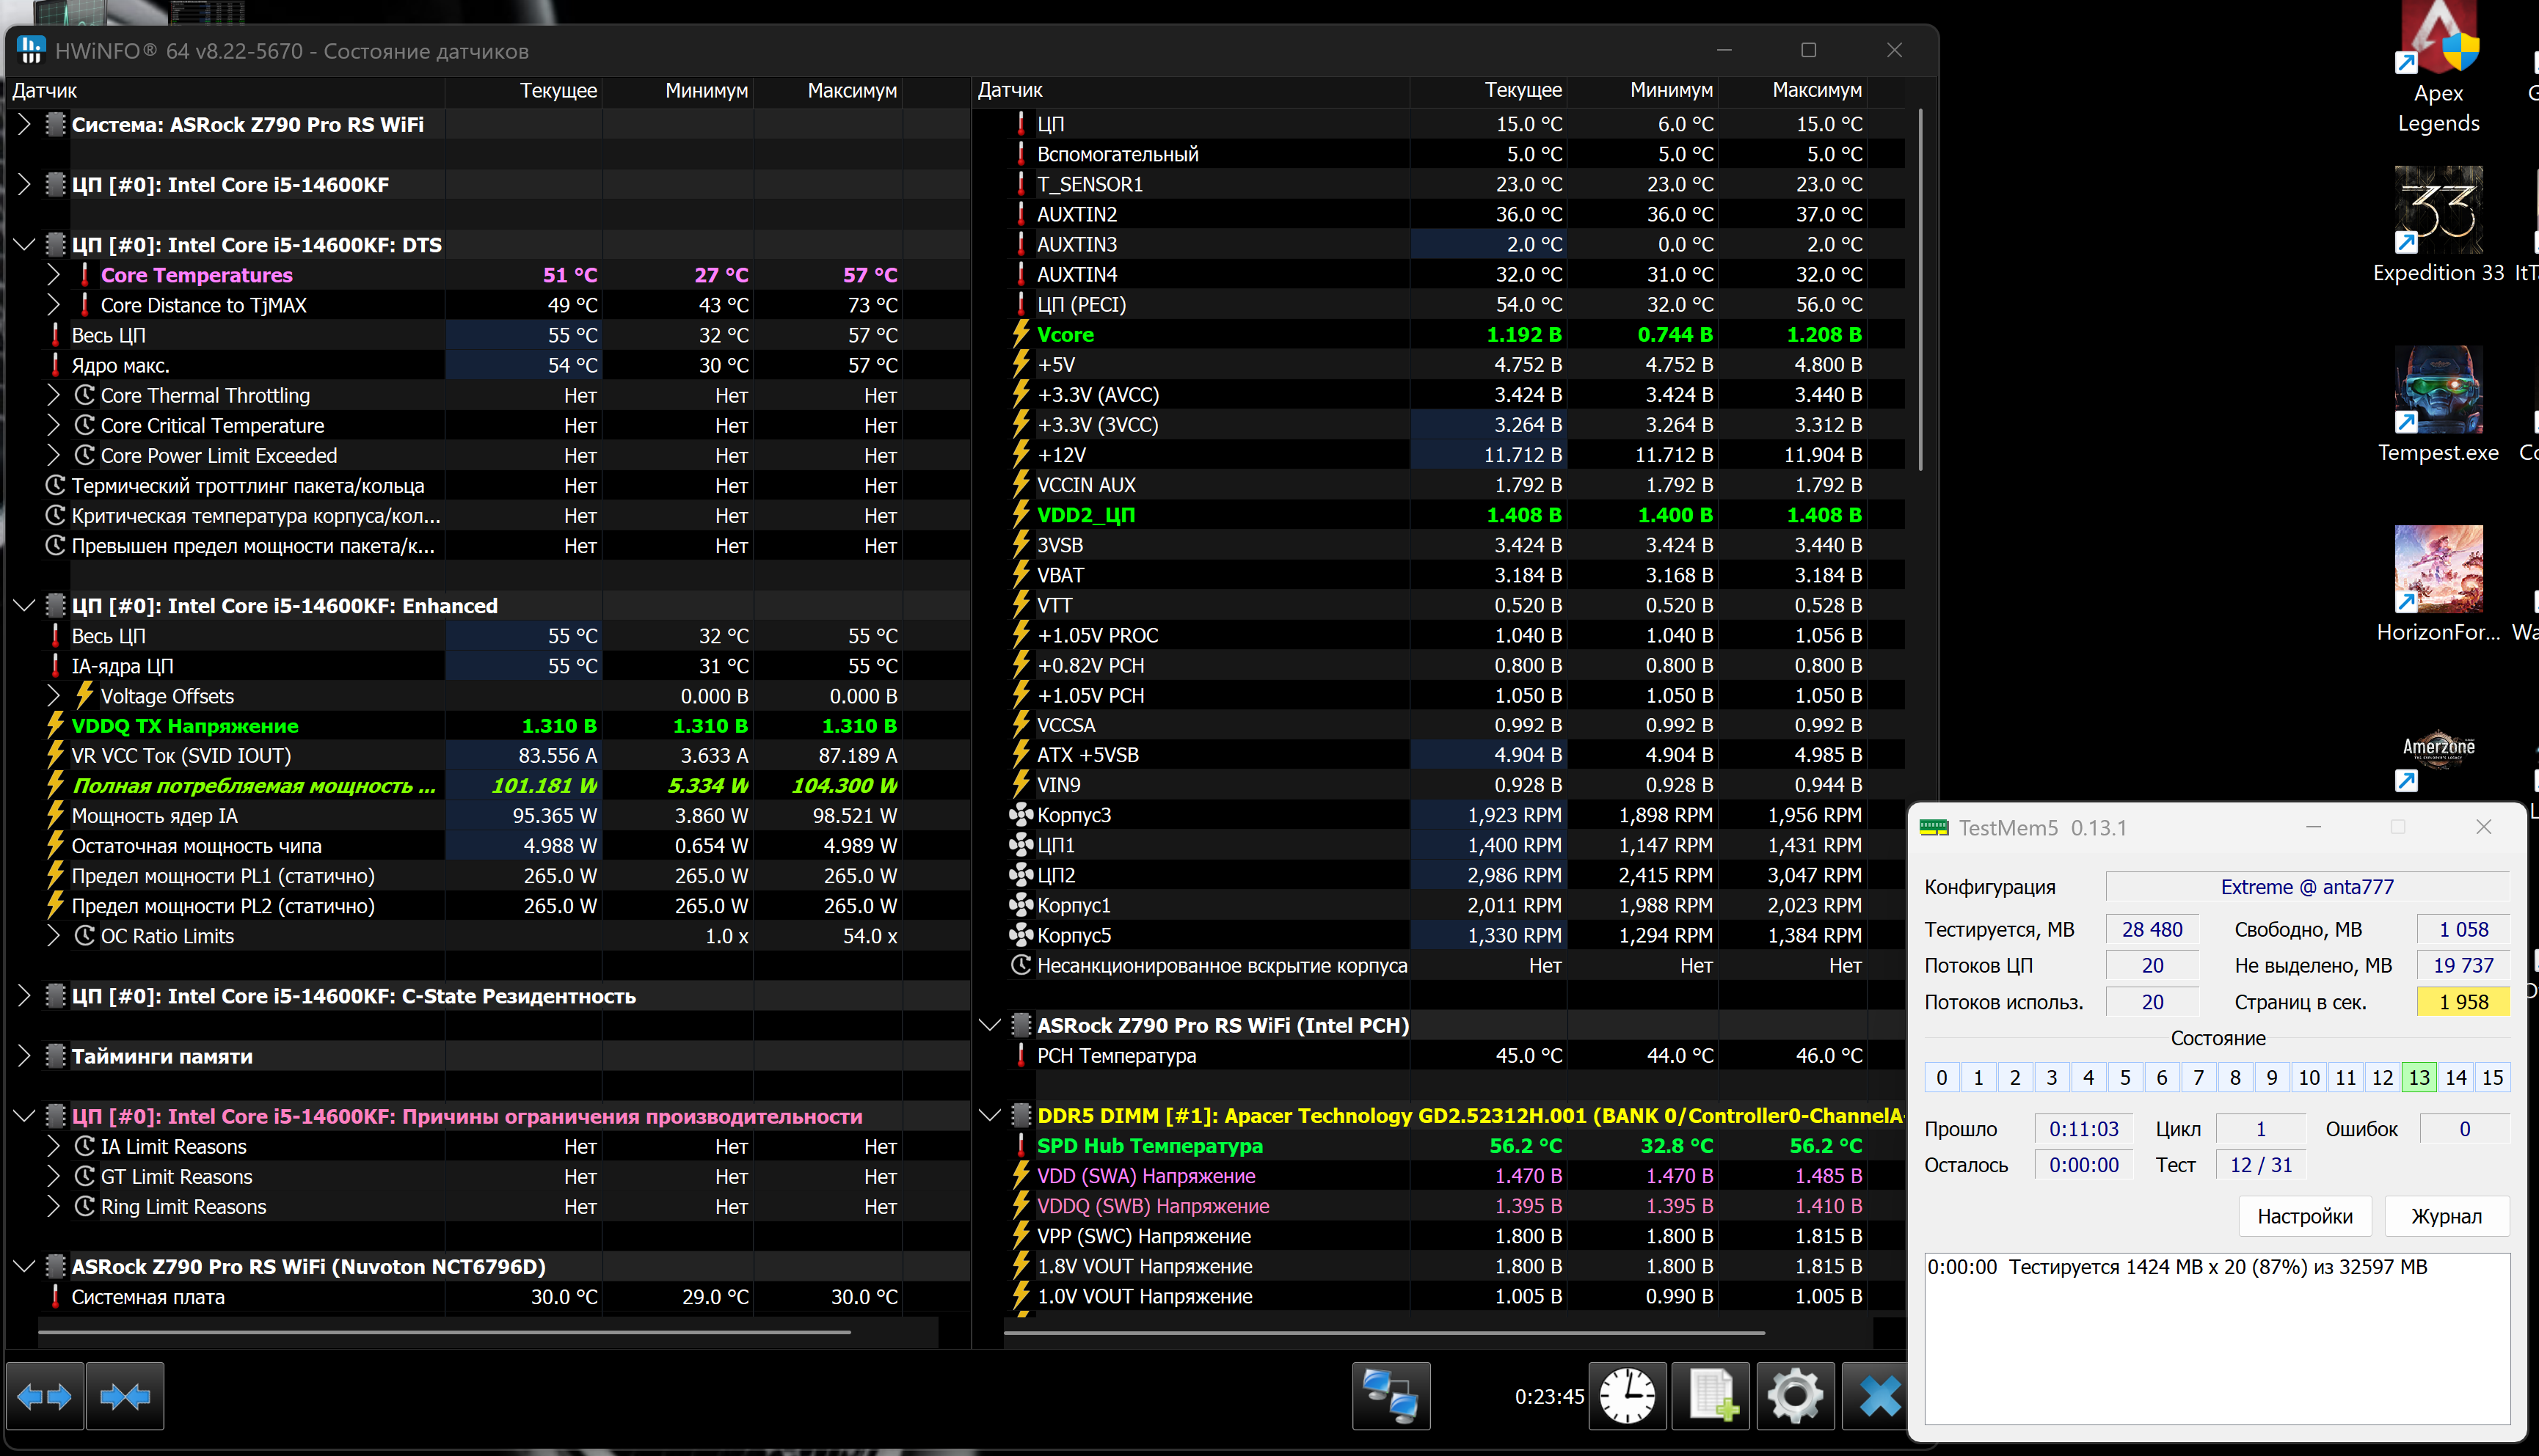2539x1456 pixels.
Task: Expand the Система: ASRock Z790 Pro RS WiFi node
Action: [x=24, y=124]
